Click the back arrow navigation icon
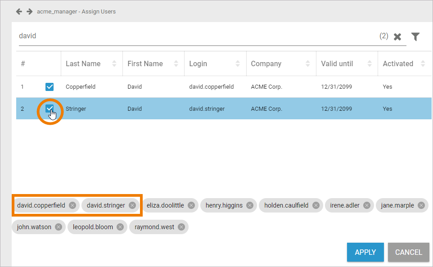The image size is (433, 267). 19,11
